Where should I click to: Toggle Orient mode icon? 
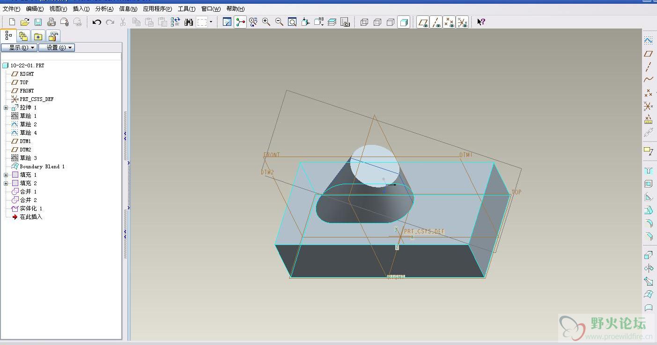point(253,22)
